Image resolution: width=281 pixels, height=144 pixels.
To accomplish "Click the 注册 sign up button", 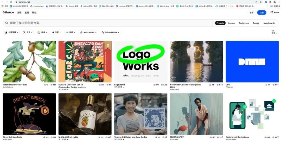I will click(x=261, y=12).
